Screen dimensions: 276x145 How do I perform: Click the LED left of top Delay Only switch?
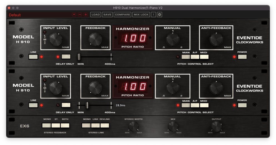58,57
